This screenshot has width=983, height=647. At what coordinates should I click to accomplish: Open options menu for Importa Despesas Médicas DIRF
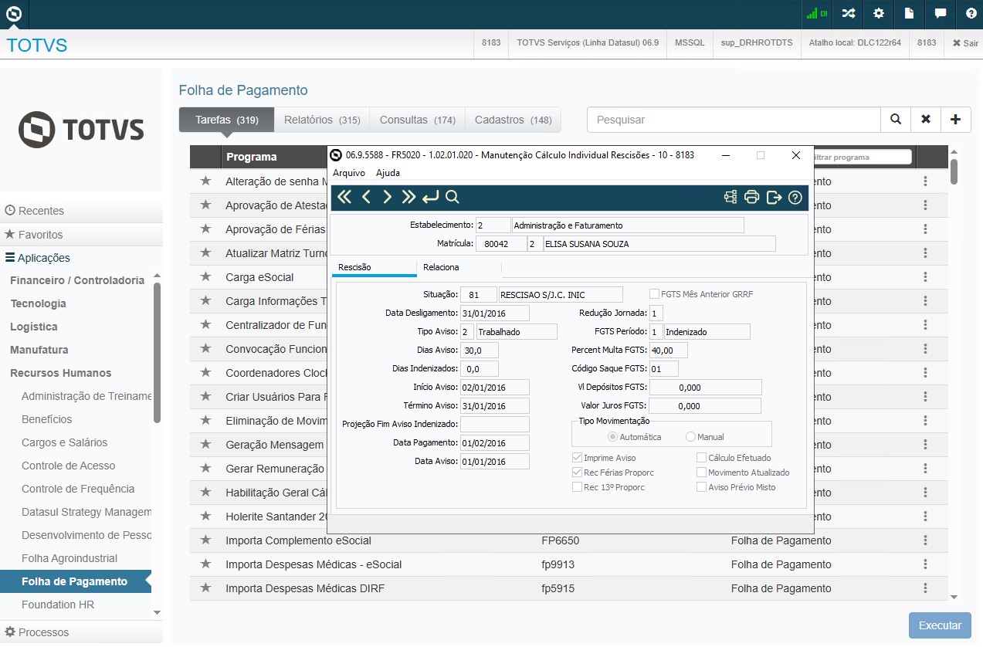924,588
